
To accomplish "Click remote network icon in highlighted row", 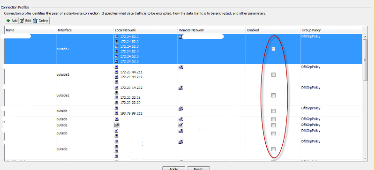I will 180,37.
